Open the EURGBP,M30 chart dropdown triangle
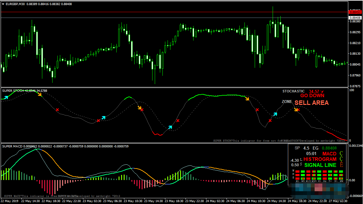The height and width of the screenshot is (204, 363). 3,4
